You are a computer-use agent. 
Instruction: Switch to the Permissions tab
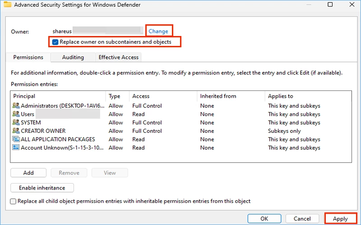point(28,57)
